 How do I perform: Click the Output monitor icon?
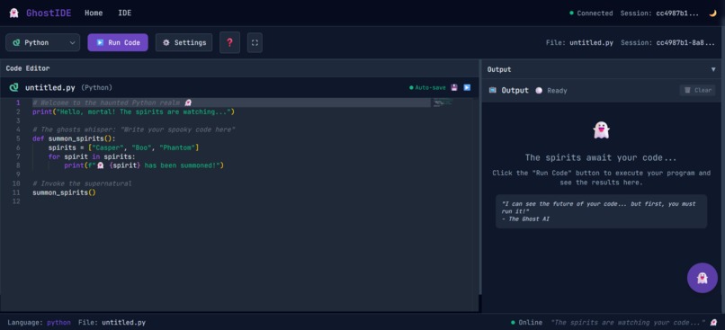(x=492, y=90)
